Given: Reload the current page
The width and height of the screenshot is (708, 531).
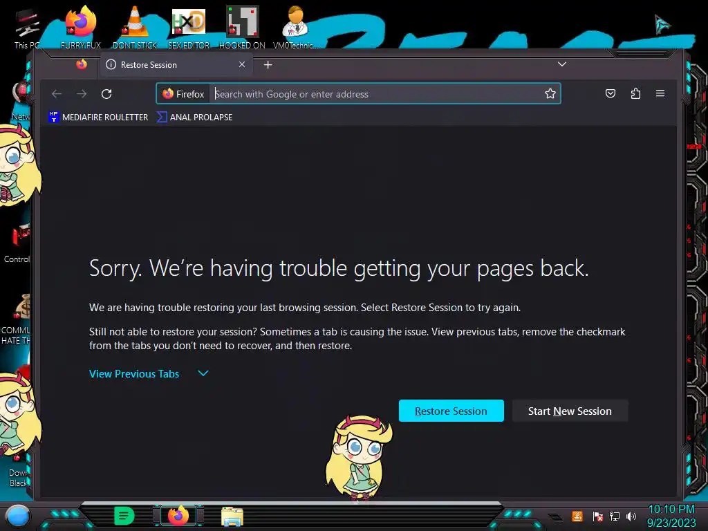Looking at the screenshot, I should click(106, 94).
